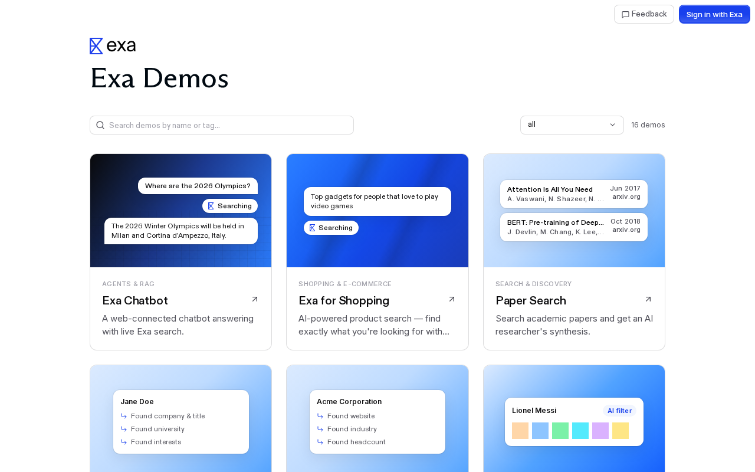Open the Jane Doe demo preview
The height and width of the screenshot is (472, 755).
(181, 419)
